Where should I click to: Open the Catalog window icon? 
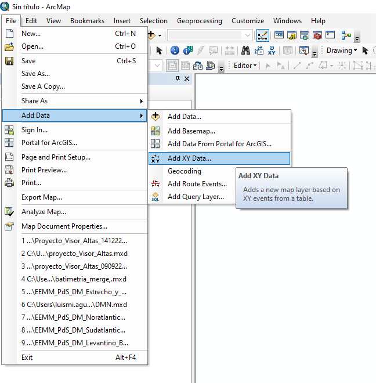coord(292,35)
